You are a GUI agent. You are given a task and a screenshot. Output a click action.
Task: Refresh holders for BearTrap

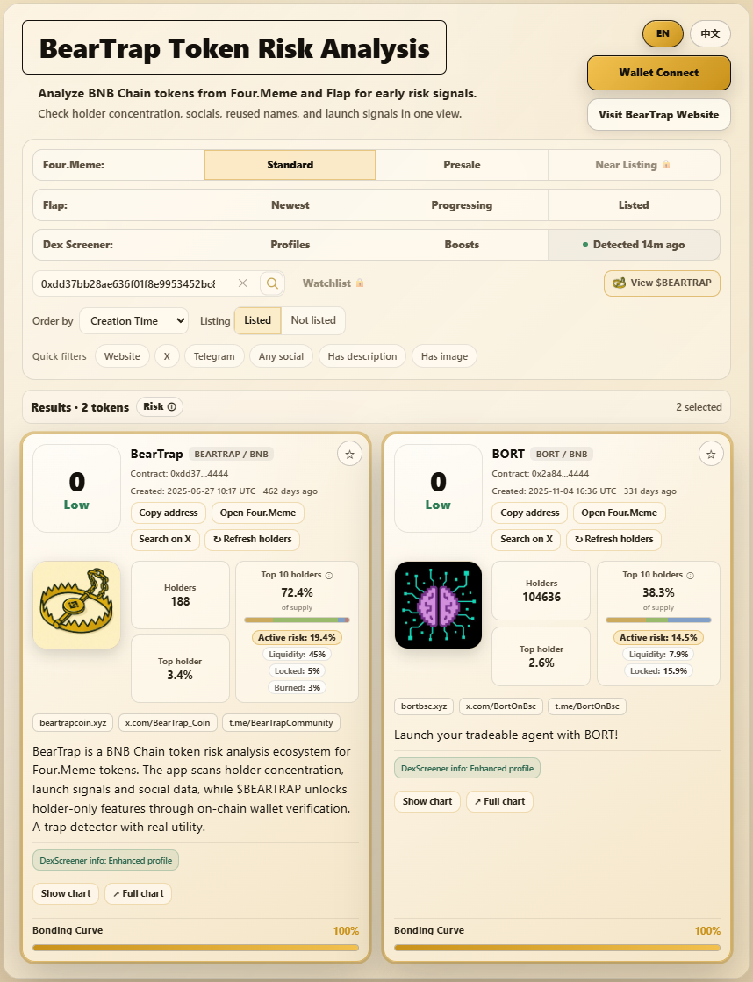pyautogui.click(x=253, y=539)
